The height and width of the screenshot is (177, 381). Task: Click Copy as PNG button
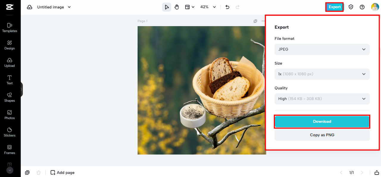click(x=322, y=135)
